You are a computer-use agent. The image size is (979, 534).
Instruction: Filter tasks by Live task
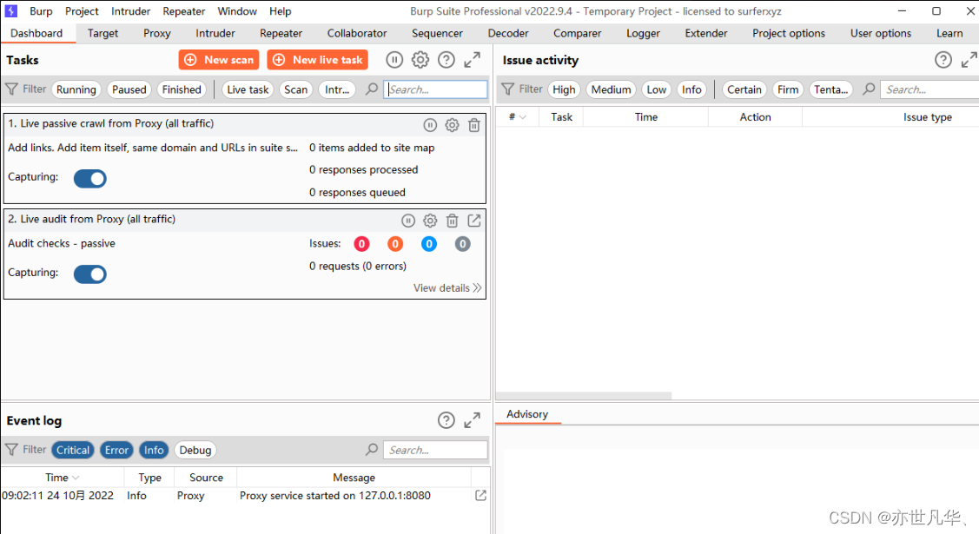pos(248,89)
